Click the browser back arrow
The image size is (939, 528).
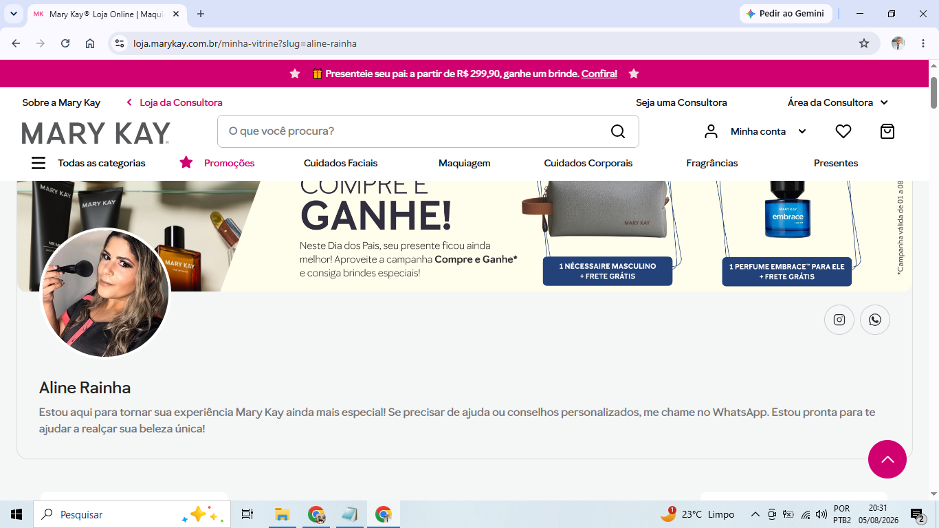click(x=16, y=43)
